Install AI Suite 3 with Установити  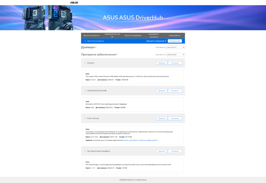pyautogui.click(x=175, y=63)
